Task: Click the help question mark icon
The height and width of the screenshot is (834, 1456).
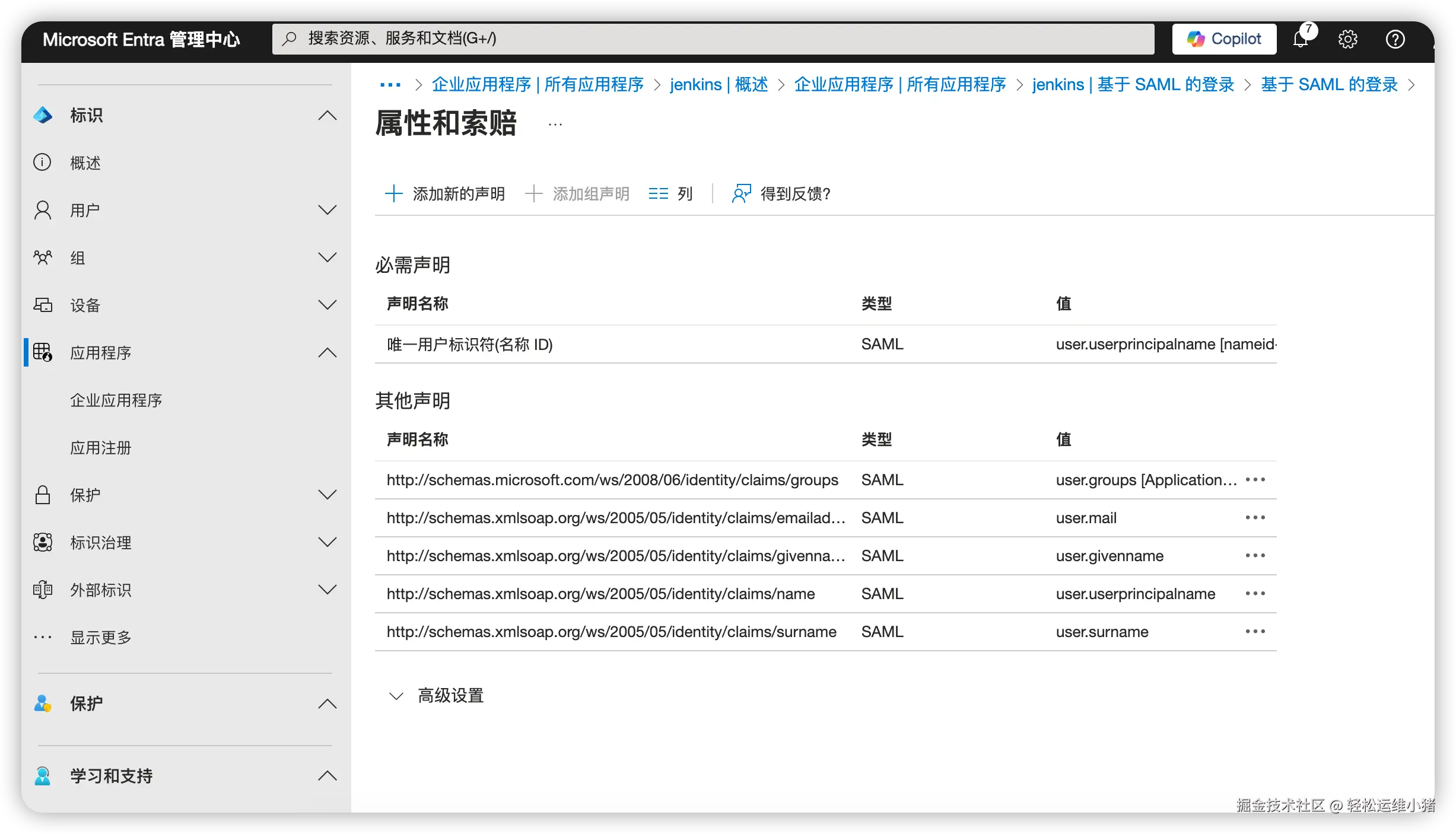Action: 1395,40
